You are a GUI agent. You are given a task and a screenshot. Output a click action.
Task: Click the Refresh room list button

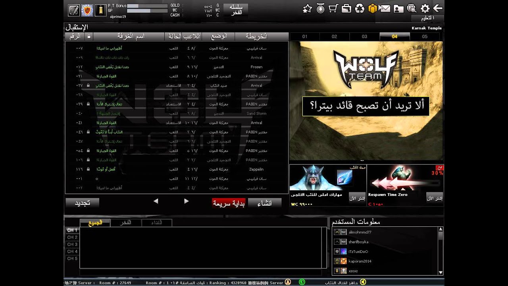point(83,203)
